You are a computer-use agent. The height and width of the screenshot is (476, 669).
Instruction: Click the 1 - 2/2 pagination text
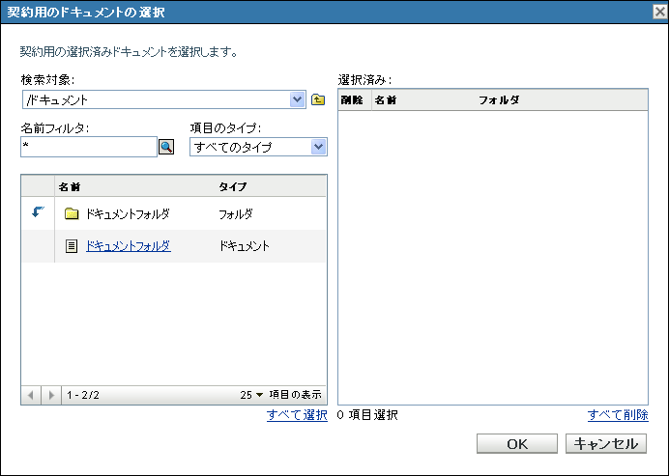pyautogui.click(x=83, y=395)
